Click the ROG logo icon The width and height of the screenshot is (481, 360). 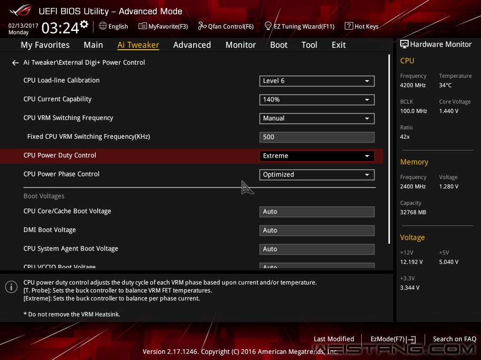[21, 10]
